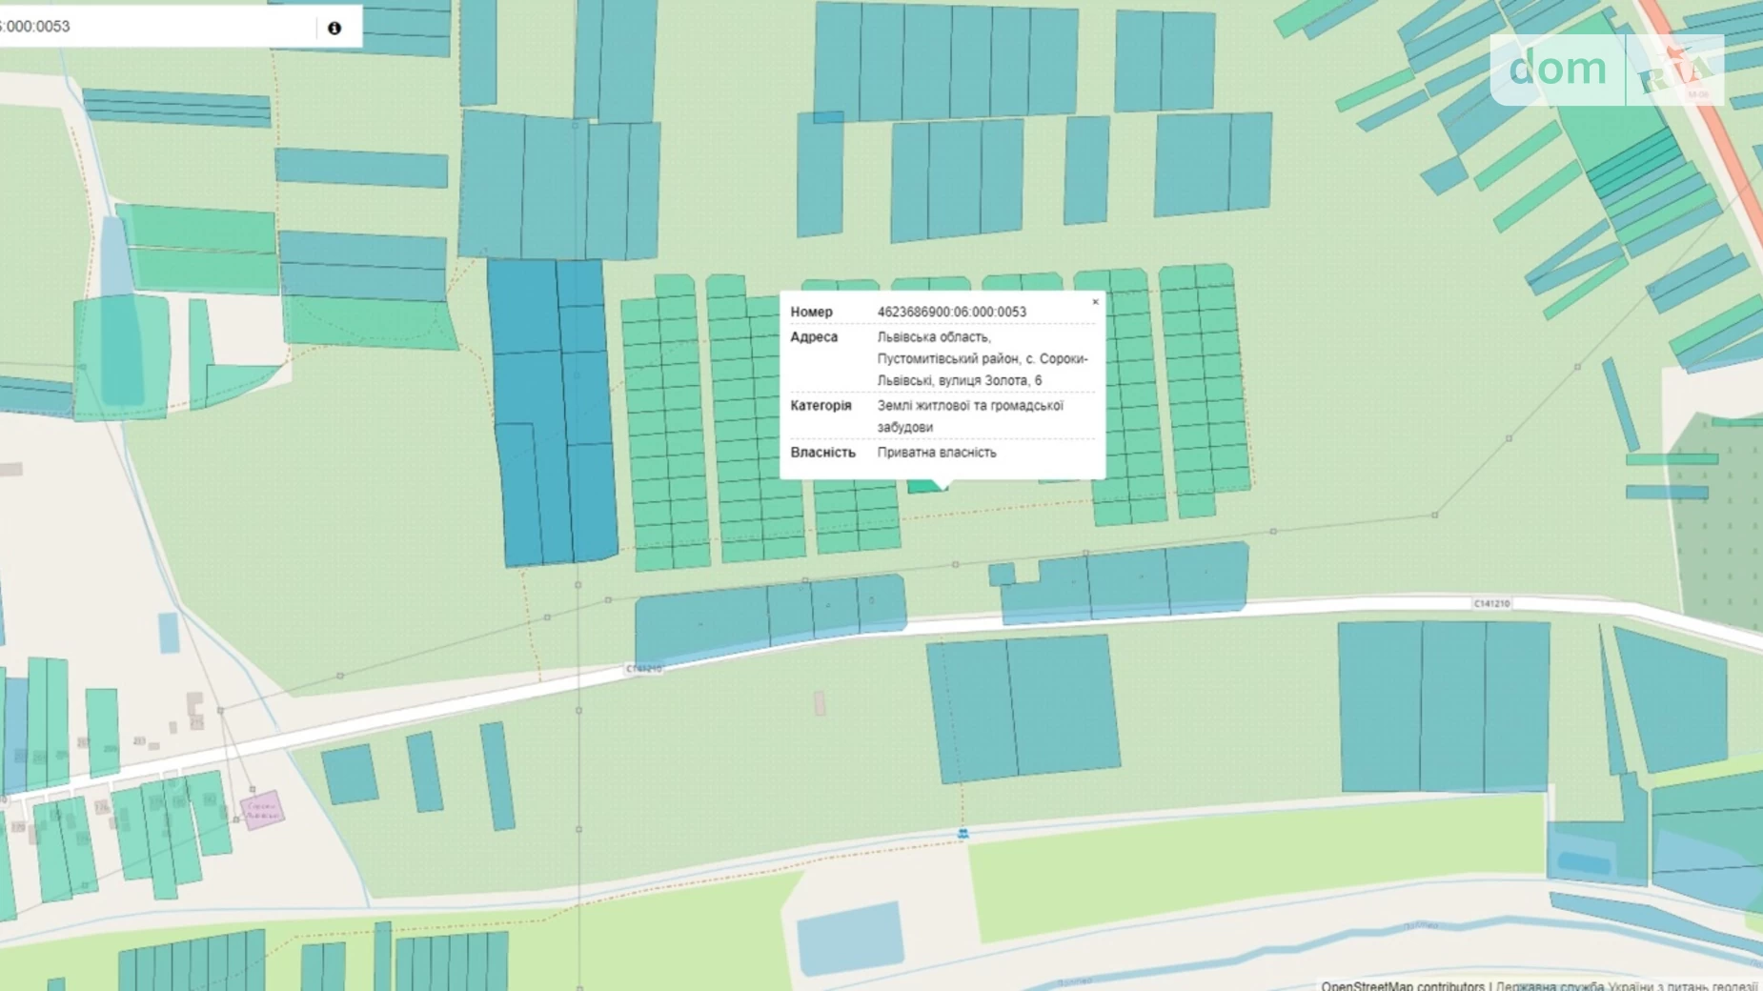Click the dark green dotted forest area
This screenshot has height=991, width=1763.
tap(1715, 534)
